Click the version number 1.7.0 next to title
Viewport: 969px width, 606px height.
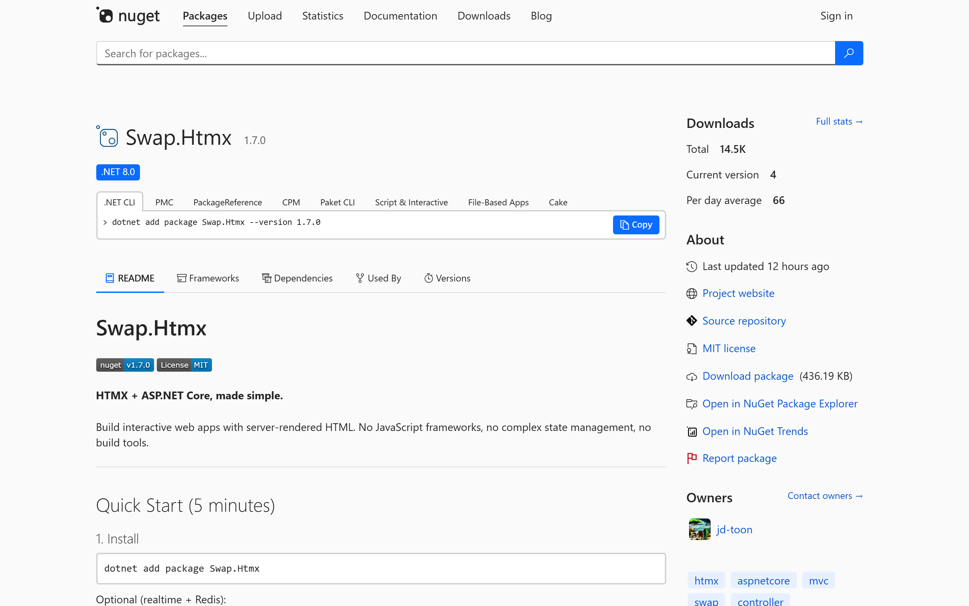coord(255,140)
